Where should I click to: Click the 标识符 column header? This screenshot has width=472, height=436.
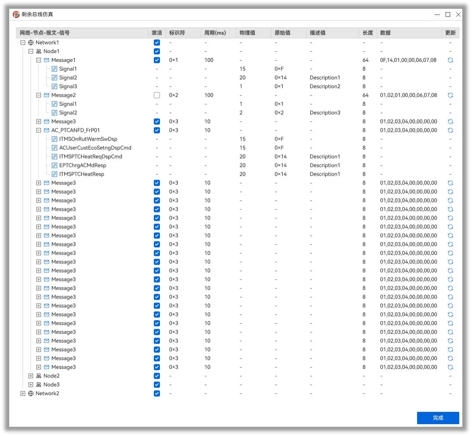[x=183, y=33]
